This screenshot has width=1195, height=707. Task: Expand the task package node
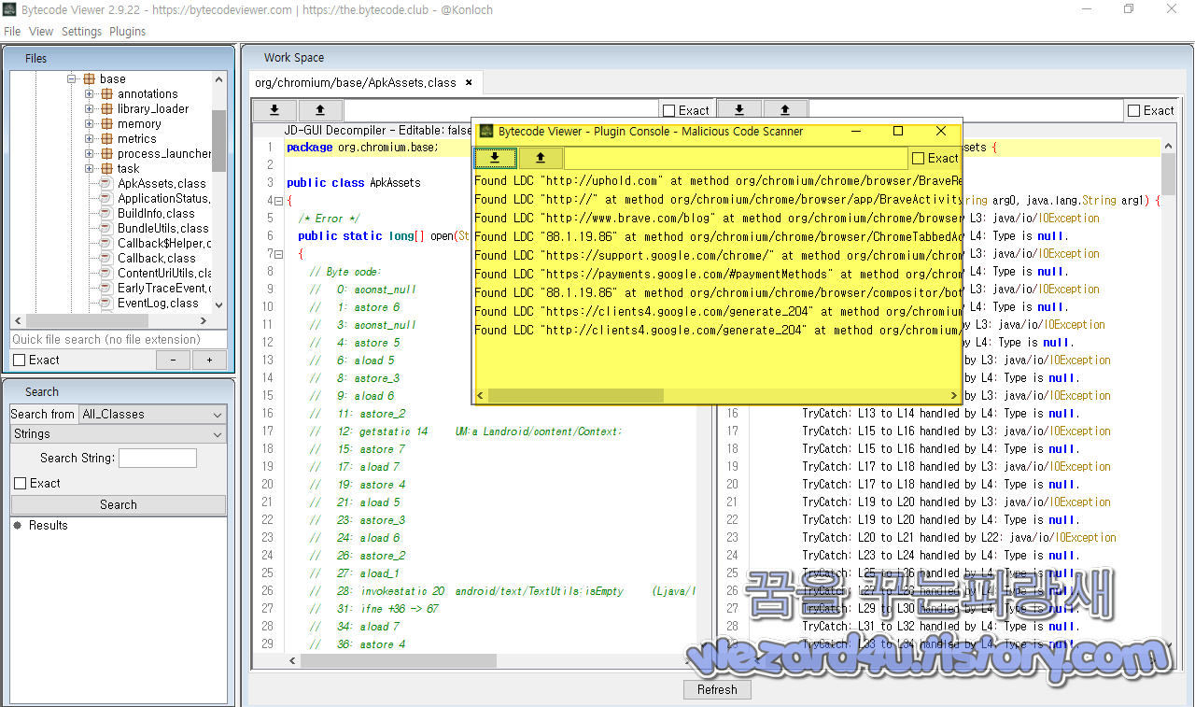(90, 169)
